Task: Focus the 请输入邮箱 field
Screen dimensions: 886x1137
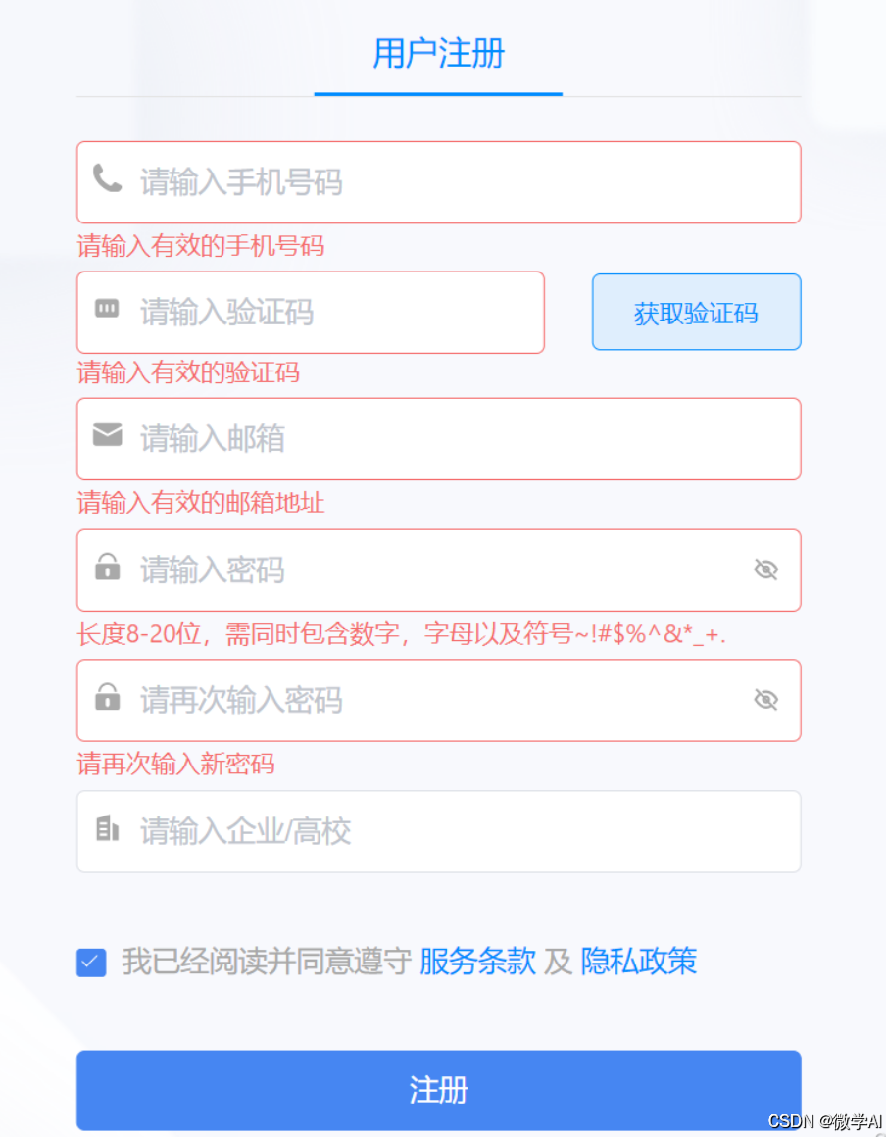Action: tap(439, 439)
